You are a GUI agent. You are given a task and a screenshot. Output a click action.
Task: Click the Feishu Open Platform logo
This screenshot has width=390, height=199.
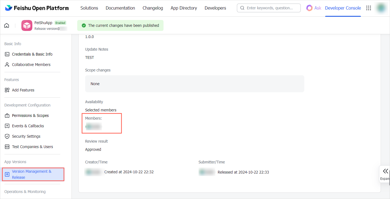click(37, 8)
